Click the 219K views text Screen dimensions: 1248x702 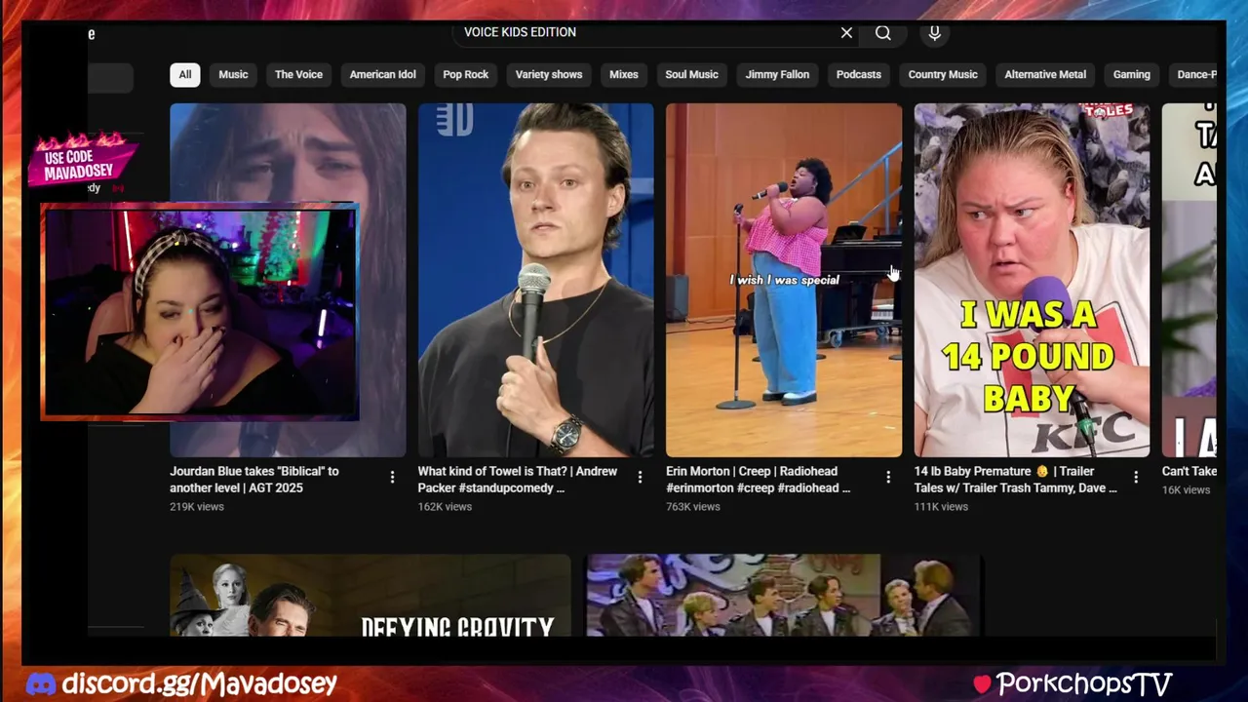click(x=197, y=507)
